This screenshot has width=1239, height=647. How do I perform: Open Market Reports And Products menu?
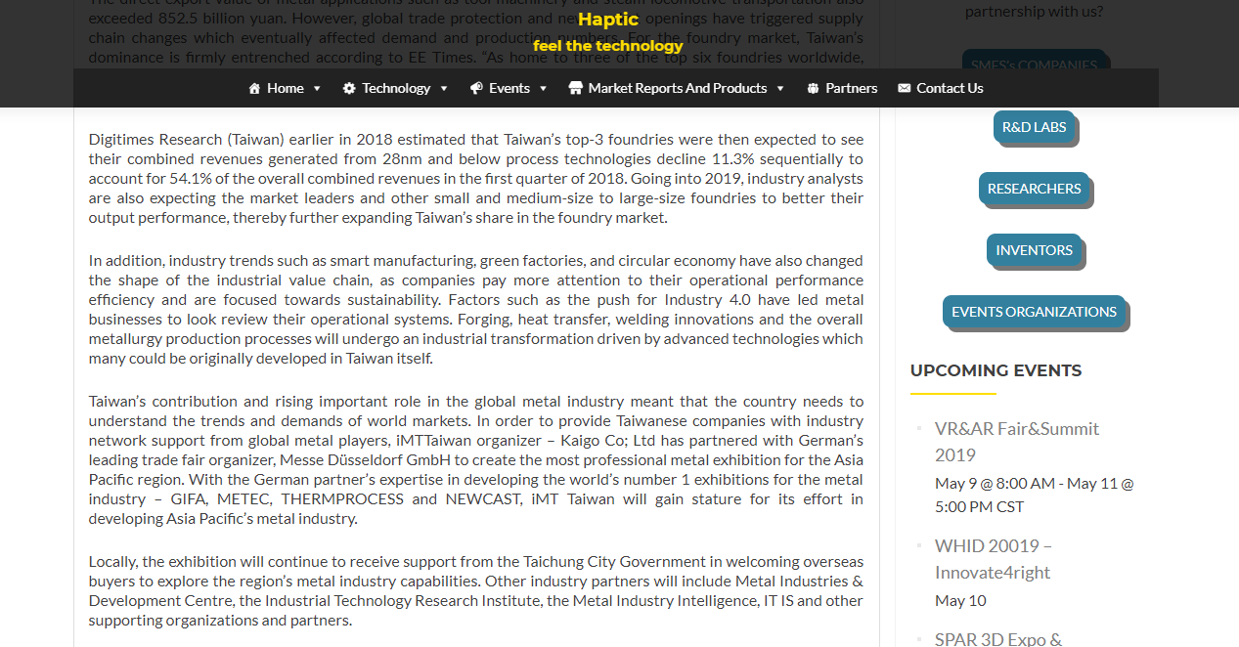click(677, 88)
